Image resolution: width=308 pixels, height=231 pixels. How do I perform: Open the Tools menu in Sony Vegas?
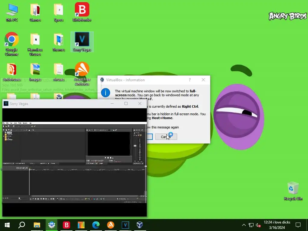[x=20, y=123]
